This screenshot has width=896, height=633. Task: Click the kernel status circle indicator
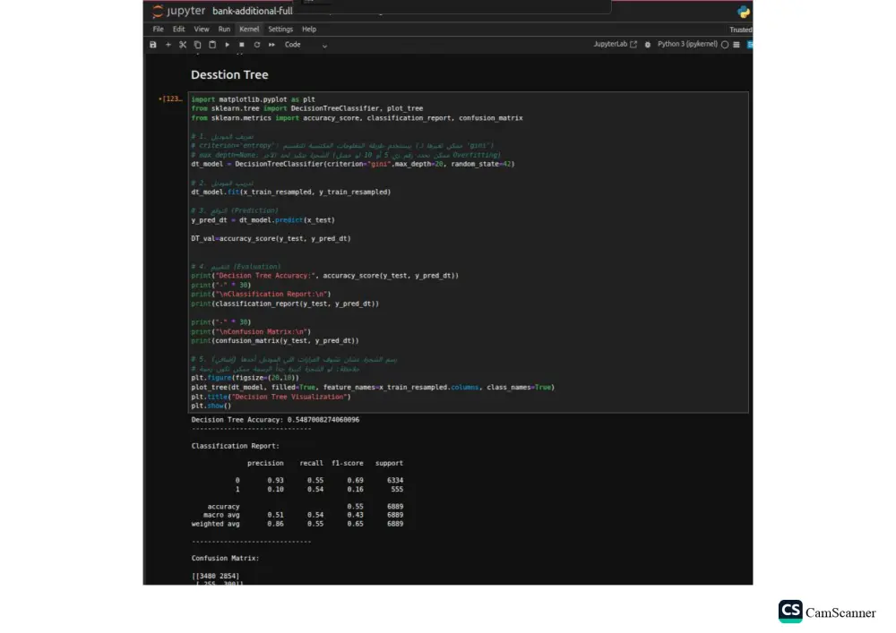pyautogui.click(x=725, y=44)
